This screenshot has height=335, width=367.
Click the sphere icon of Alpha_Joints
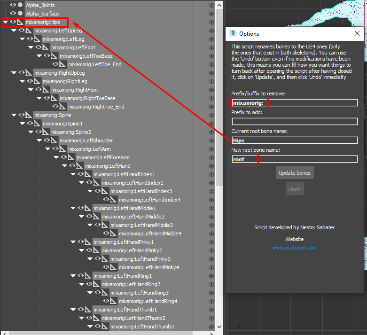[20, 5]
